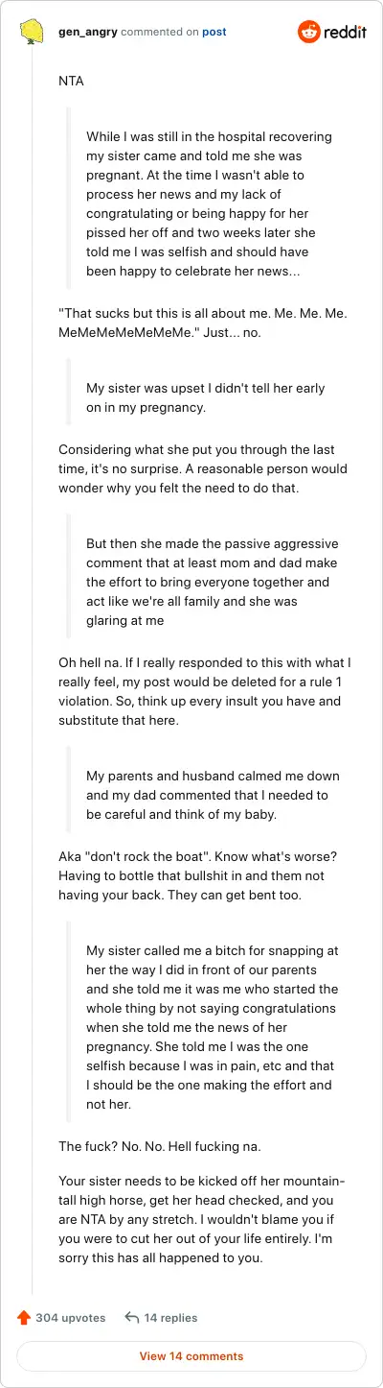Click the View 14 comments button
The image size is (383, 1388).
coord(191,1356)
